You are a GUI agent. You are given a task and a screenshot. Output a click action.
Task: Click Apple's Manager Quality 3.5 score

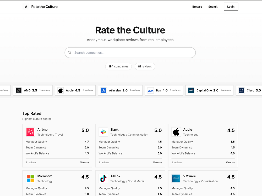coord(233,142)
